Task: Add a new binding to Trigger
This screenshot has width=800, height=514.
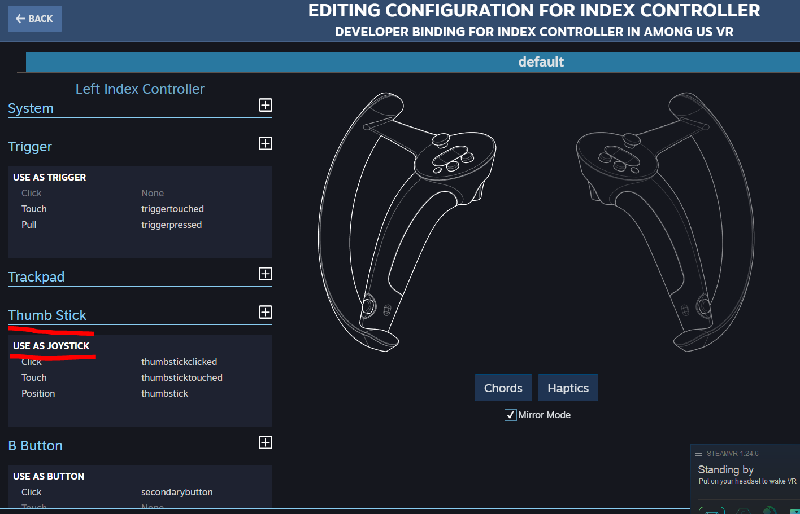Action: (266, 143)
